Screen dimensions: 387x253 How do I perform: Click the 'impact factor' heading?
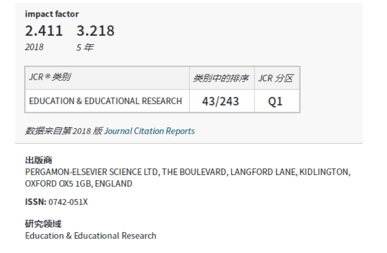click(52, 14)
